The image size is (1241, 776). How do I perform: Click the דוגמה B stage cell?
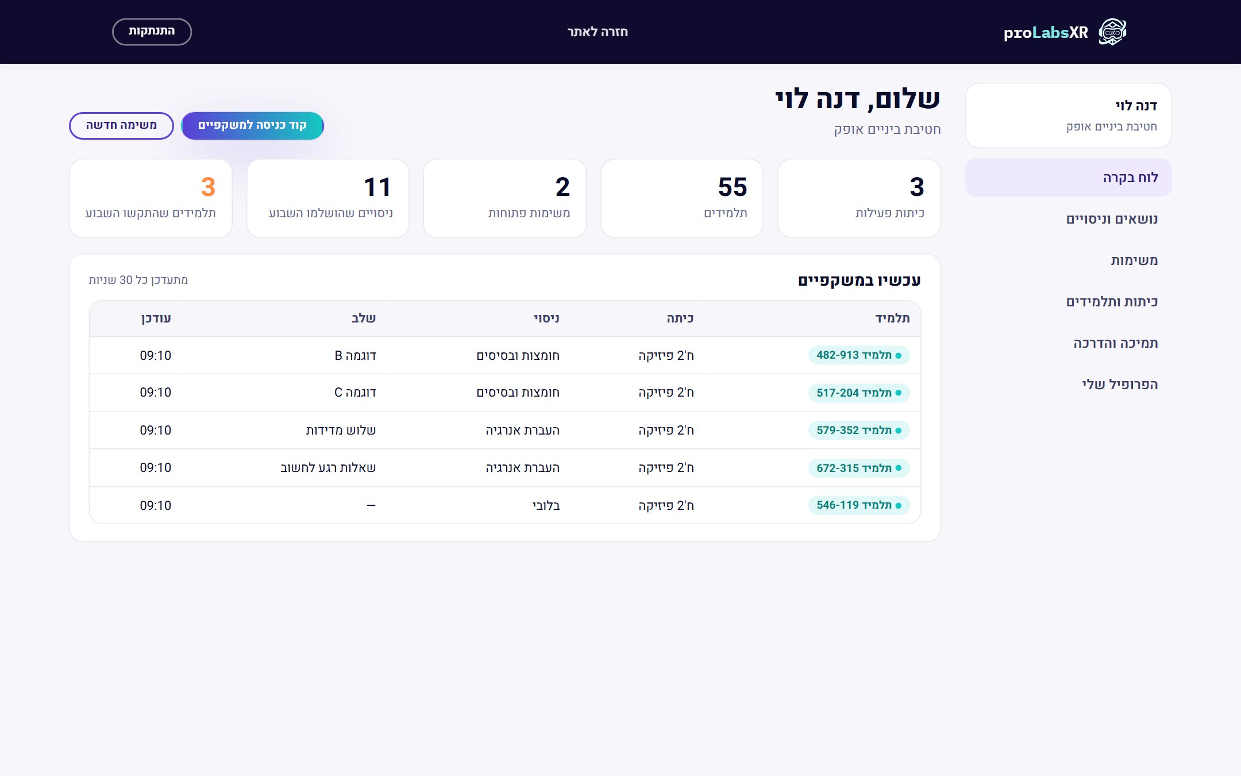coord(355,356)
